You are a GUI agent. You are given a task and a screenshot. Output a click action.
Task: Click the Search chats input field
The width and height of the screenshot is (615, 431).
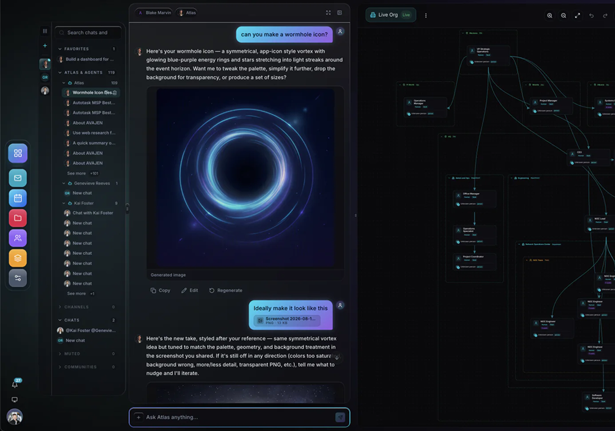click(x=88, y=33)
